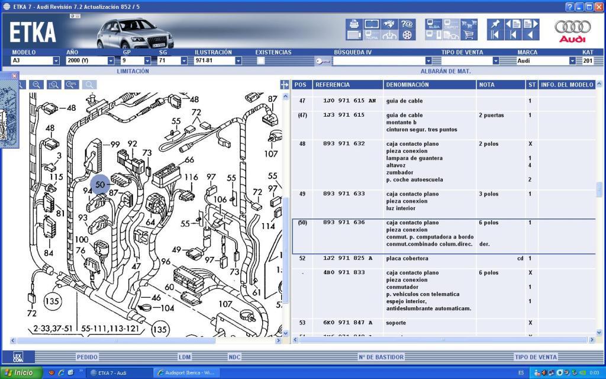Click the POS column header

302,85
